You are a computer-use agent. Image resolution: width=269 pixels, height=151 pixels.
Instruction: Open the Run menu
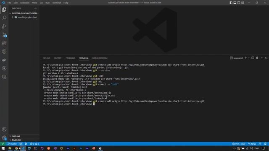coord(47,3)
